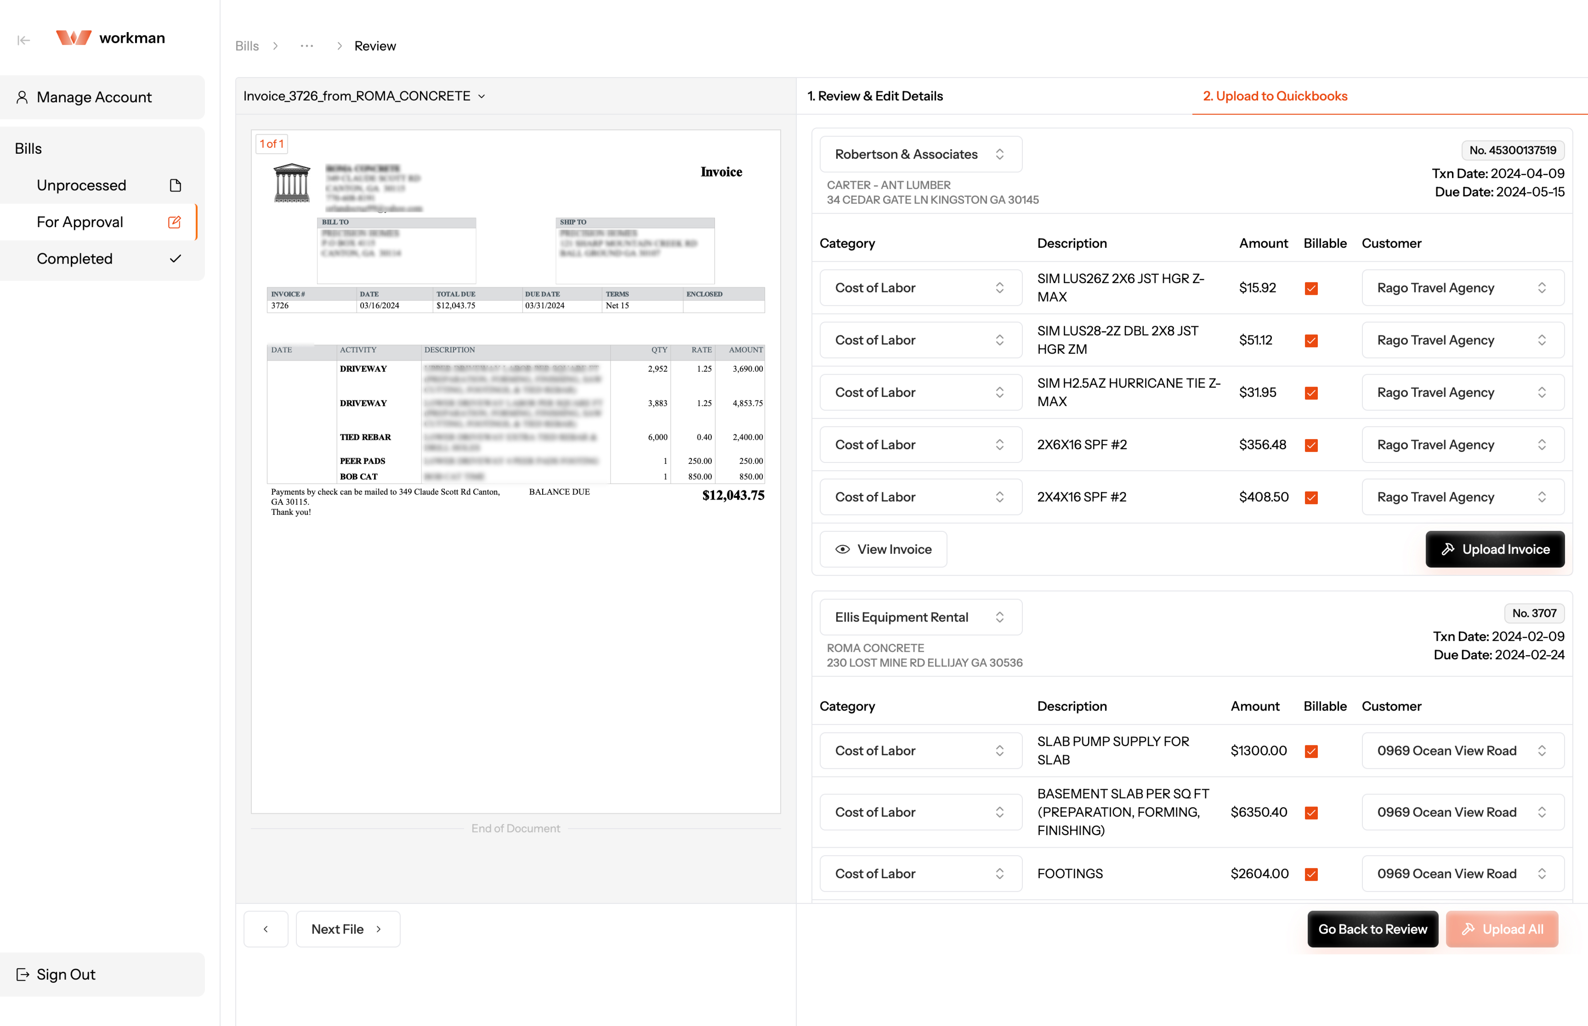Click the invoice number badge 3707
The width and height of the screenshot is (1588, 1026).
tap(1534, 613)
